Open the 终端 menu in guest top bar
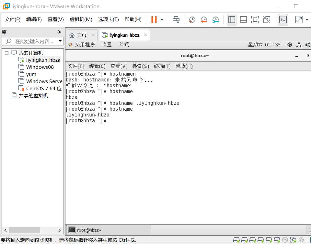This screenshot has height=244, width=311. 124,45
